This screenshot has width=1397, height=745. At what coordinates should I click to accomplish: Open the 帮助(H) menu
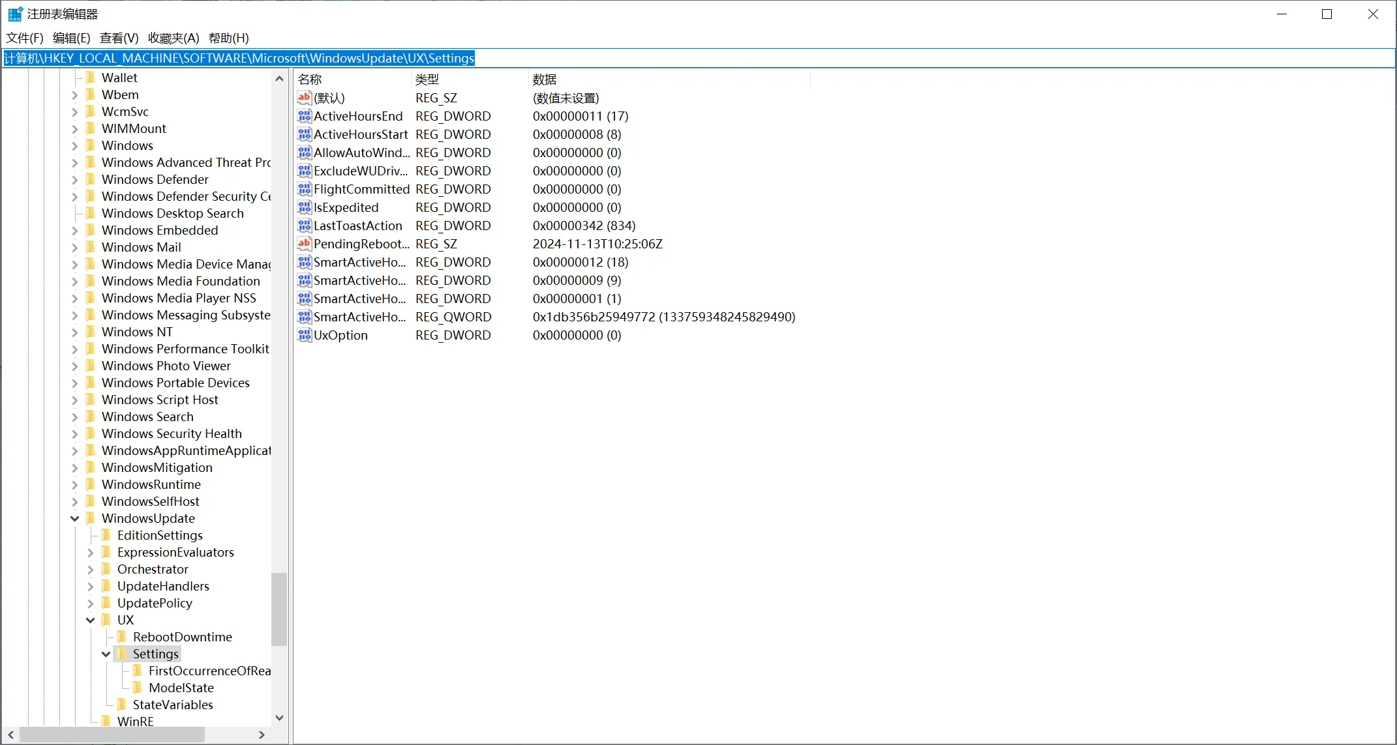coord(229,38)
